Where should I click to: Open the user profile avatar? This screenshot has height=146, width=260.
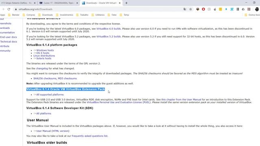coord(257,9)
